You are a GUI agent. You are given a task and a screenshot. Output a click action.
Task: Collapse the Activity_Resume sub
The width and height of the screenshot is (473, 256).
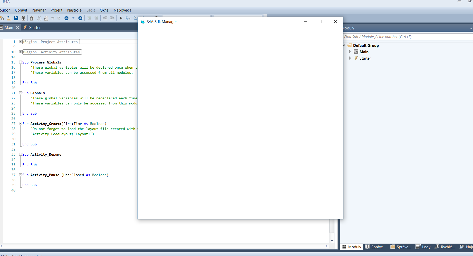[x=21, y=154]
